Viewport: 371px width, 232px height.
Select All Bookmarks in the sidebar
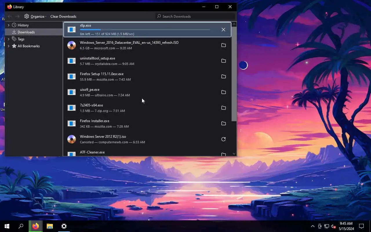(x=28, y=46)
